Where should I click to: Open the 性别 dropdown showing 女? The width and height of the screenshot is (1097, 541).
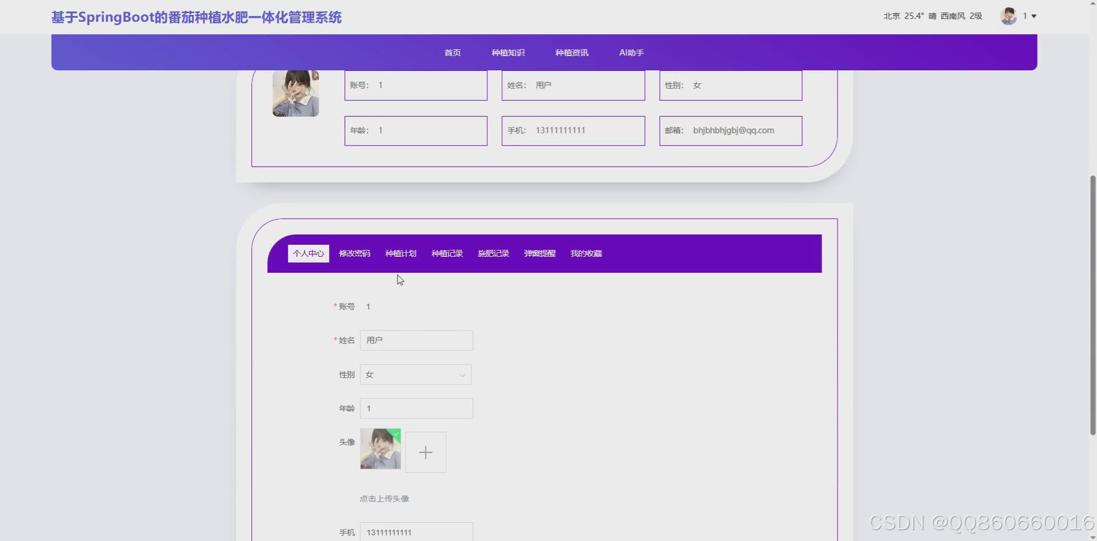(416, 375)
